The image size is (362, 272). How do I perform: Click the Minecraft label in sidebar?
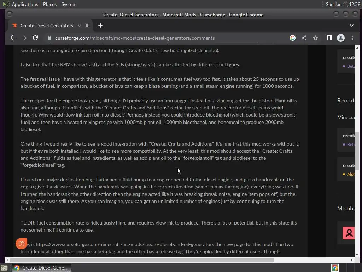coord(346,117)
